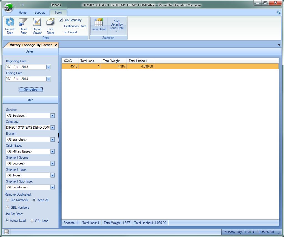The image size is (284, 237).
Task: Open Sort Detail By Load Date dropdown
Action: pos(117,26)
